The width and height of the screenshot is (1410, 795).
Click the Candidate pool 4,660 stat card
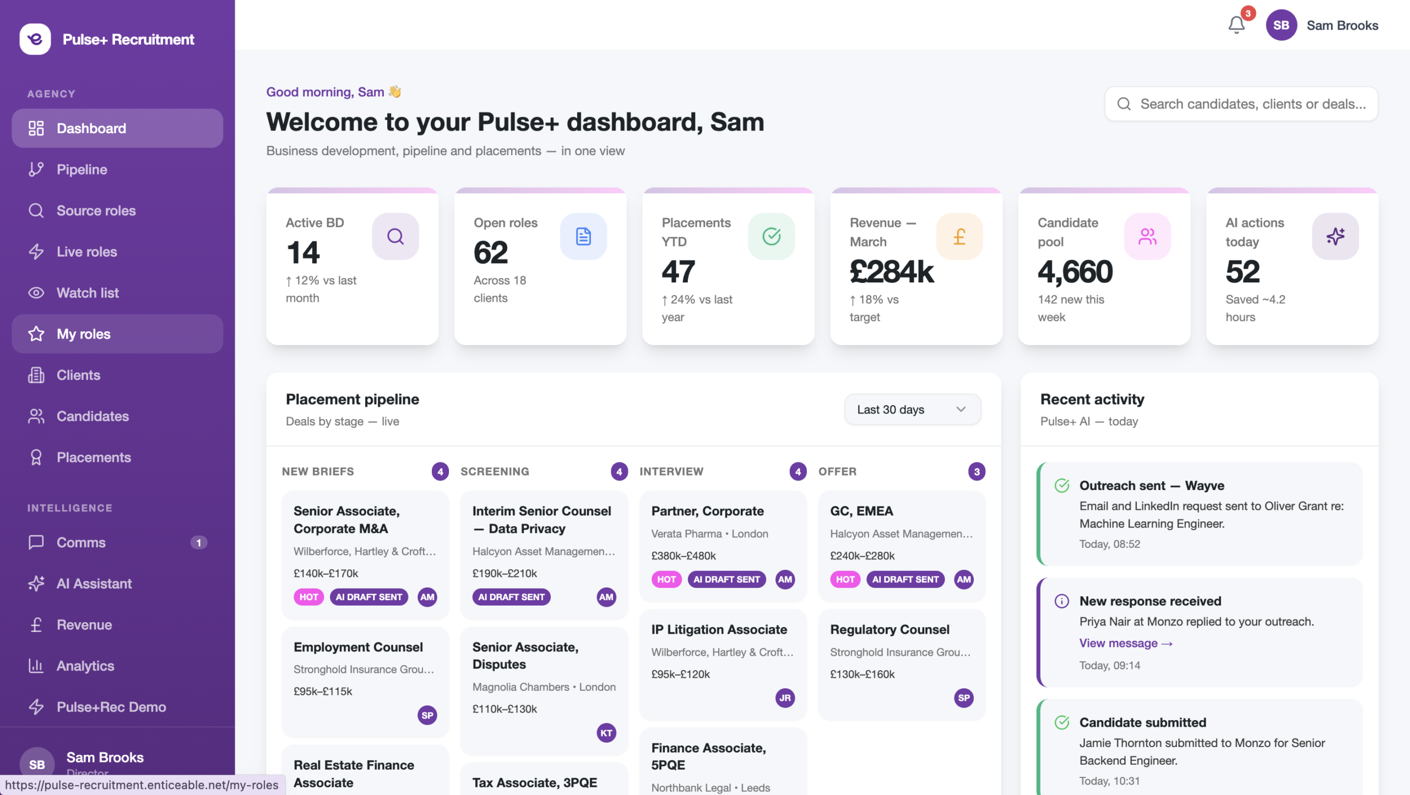[1104, 268]
